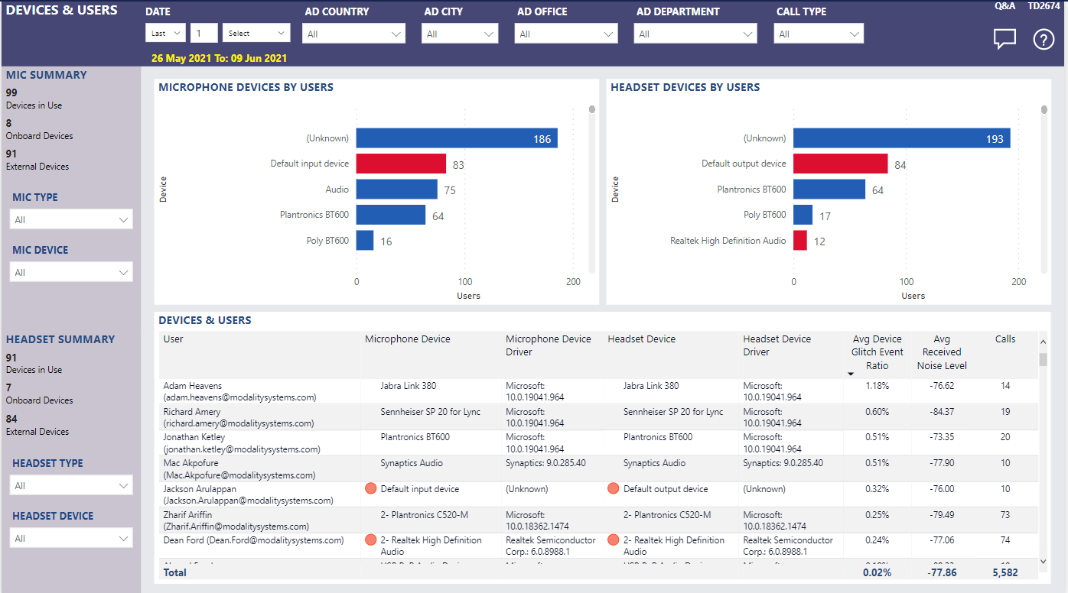The height and width of the screenshot is (593, 1068).
Task: Click the microphone chart vertical scrollbar
Action: [x=592, y=188]
